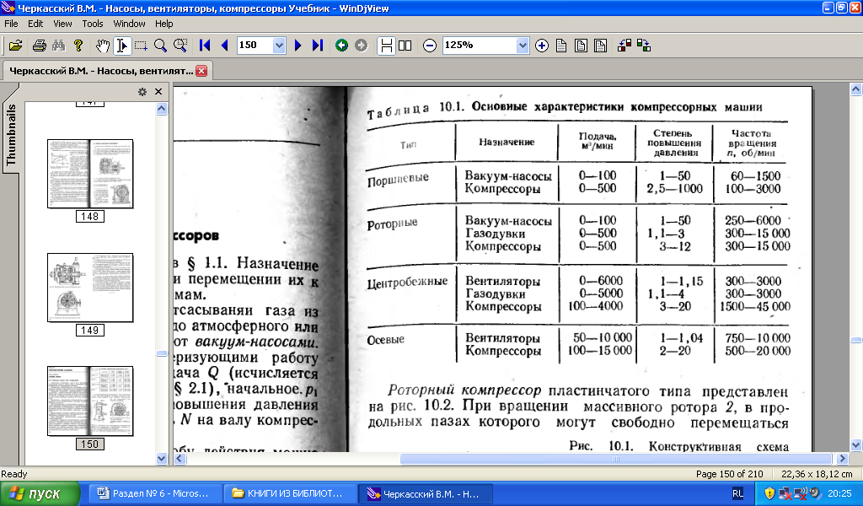Click the Zoom In plus icon
The width and height of the screenshot is (863, 506).
tap(542, 46)
